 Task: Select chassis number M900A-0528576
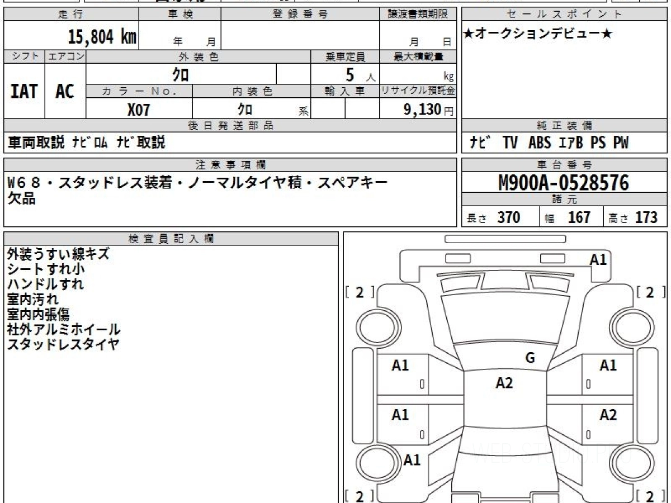pos(563,183)
